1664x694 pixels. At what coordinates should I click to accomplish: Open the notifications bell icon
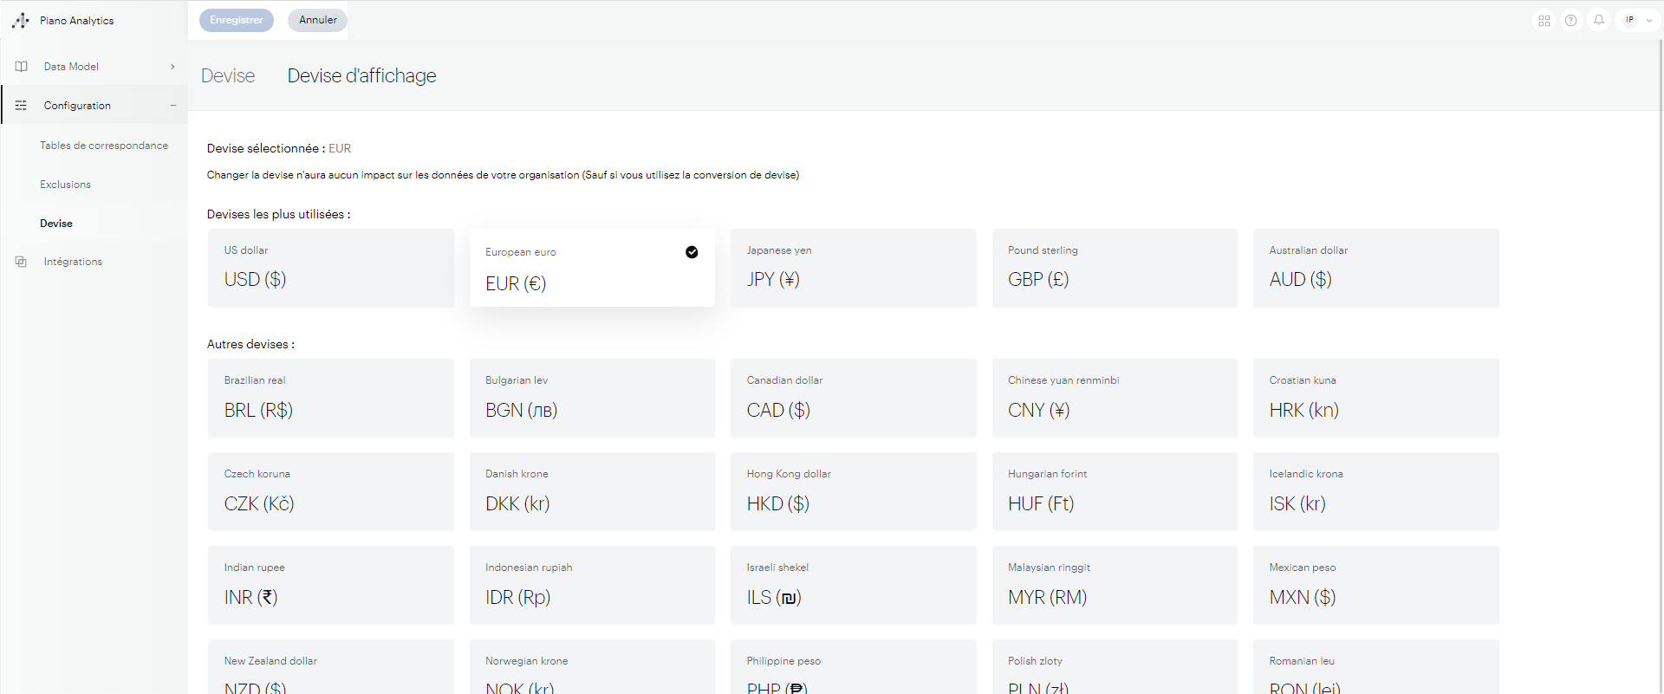click(x=1599, y=20)
